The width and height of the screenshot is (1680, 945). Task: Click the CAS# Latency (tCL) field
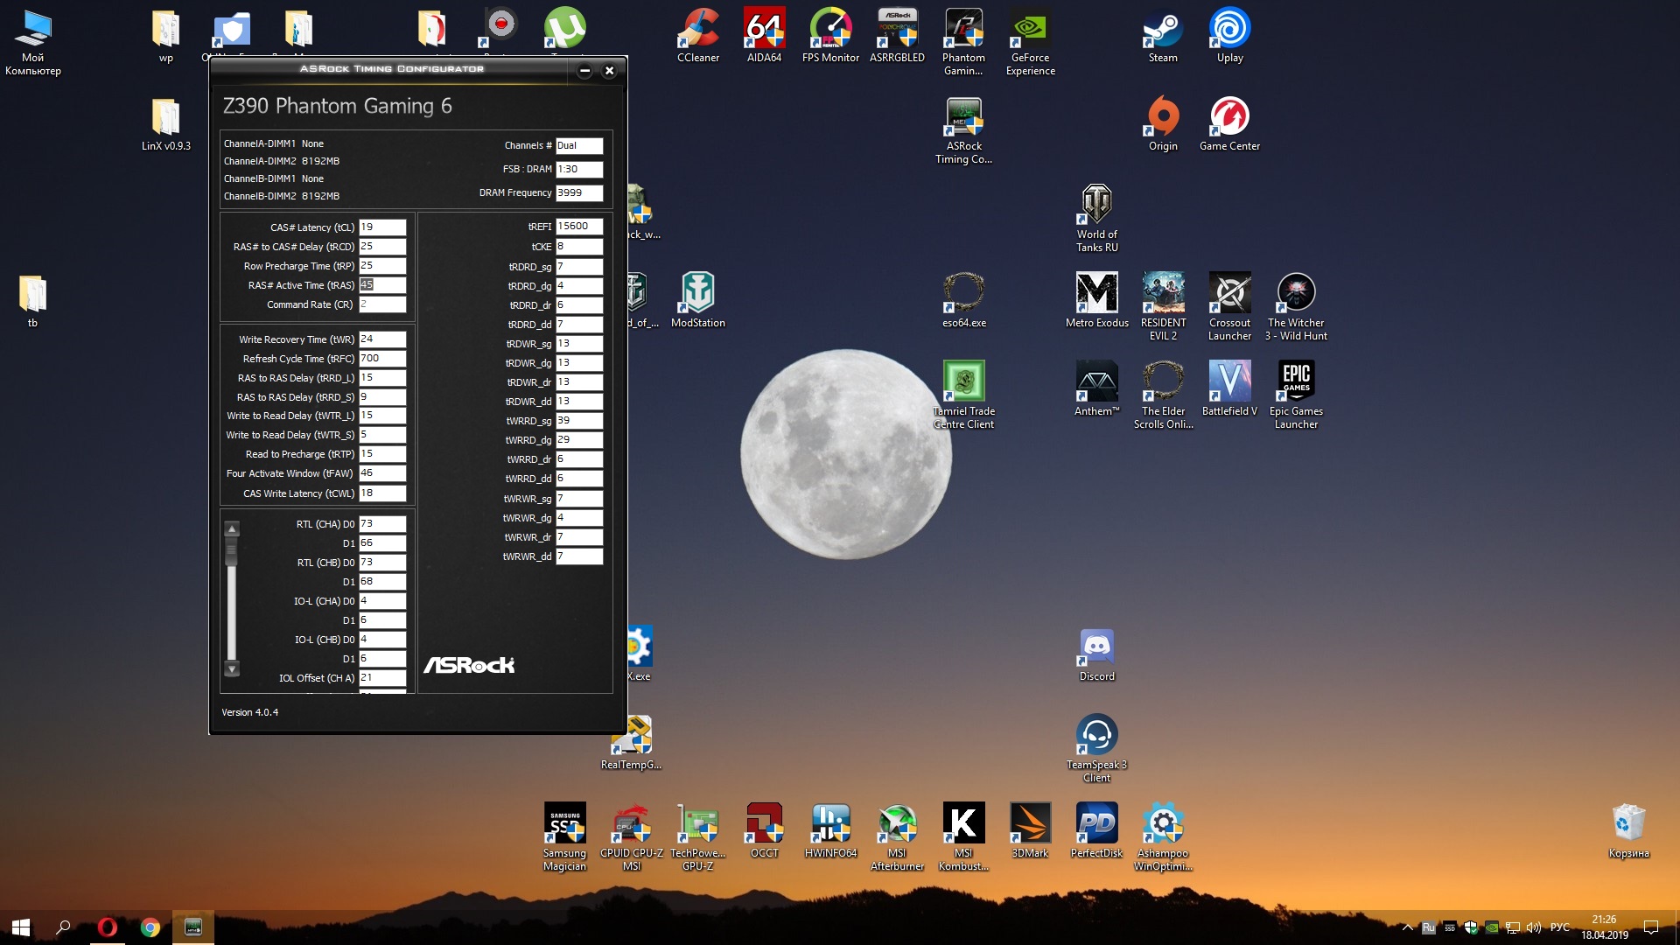click(382, 227)
